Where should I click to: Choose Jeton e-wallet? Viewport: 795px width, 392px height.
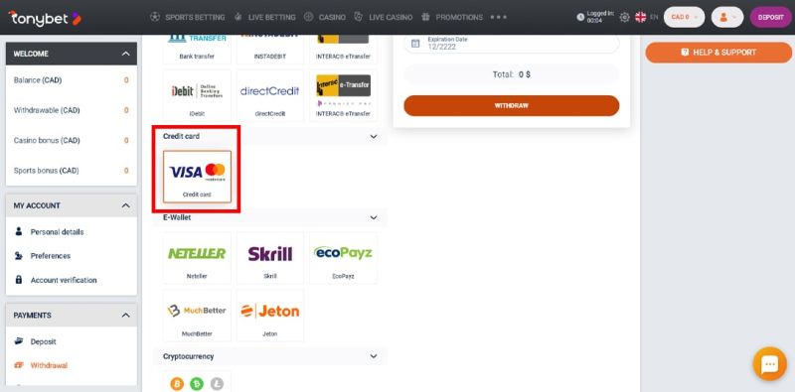(x=270, y=316)
